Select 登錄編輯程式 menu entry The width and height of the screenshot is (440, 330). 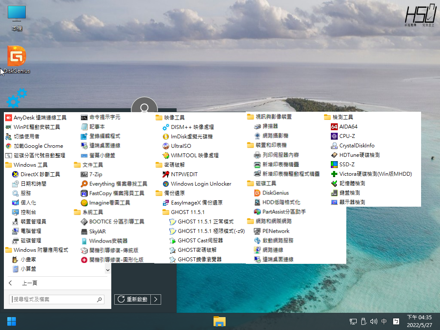pyautogui.click(x=101, y=136)
